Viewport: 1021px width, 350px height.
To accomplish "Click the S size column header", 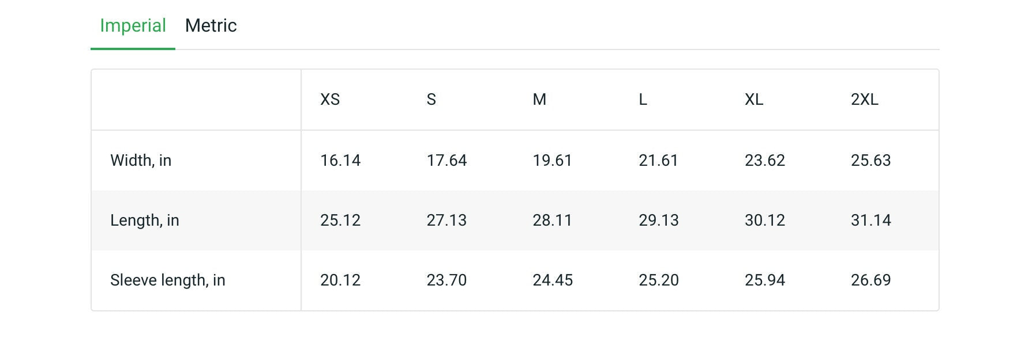I will 431,100.
